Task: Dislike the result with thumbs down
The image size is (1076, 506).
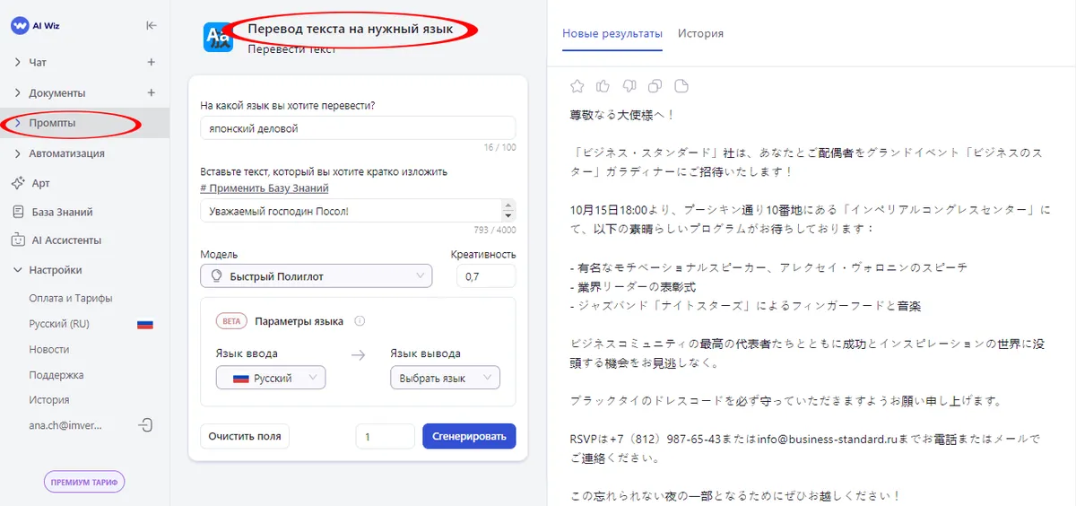Action: 629,86
